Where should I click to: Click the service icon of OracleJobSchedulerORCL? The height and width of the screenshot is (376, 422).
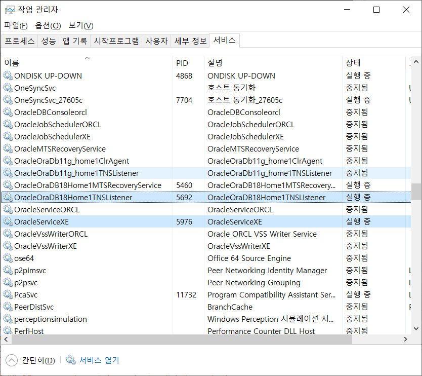pyautogui.click(x=8, y=124)
